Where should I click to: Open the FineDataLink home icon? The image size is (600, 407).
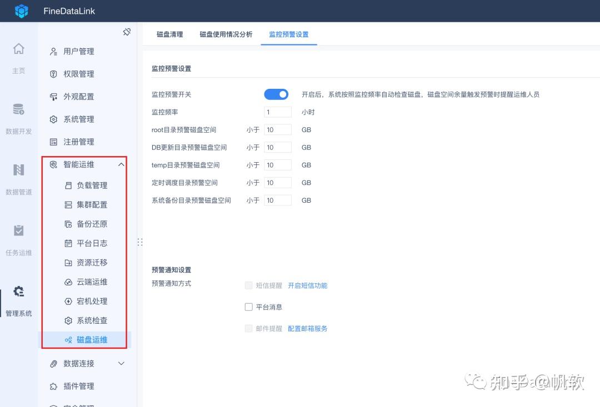point(18,49)
